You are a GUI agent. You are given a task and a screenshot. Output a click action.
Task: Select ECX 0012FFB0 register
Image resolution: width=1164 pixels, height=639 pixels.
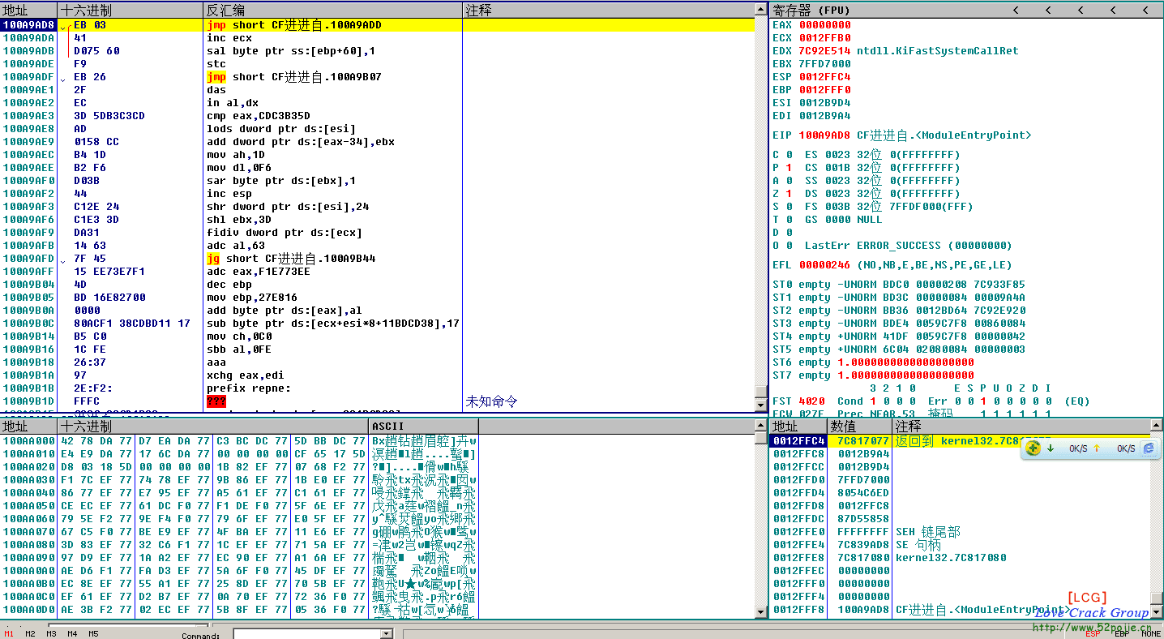811,38
